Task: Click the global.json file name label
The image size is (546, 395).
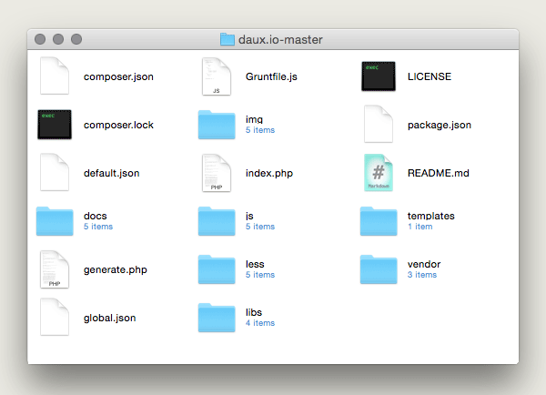Action: click(x=109, y=318)
